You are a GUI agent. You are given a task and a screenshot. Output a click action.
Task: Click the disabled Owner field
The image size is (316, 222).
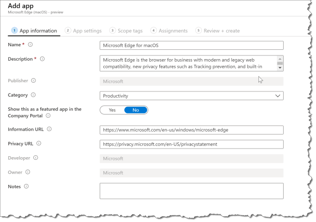[192, 173]
